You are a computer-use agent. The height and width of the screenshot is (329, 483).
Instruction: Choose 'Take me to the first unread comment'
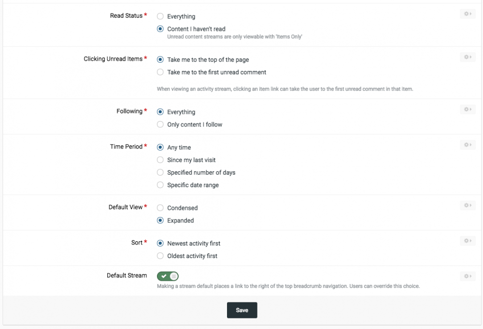(x=160, y=72)
